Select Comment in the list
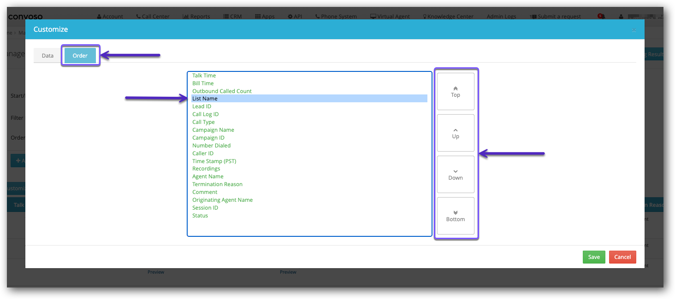675x299 pixels. click(x=309, y=192)
